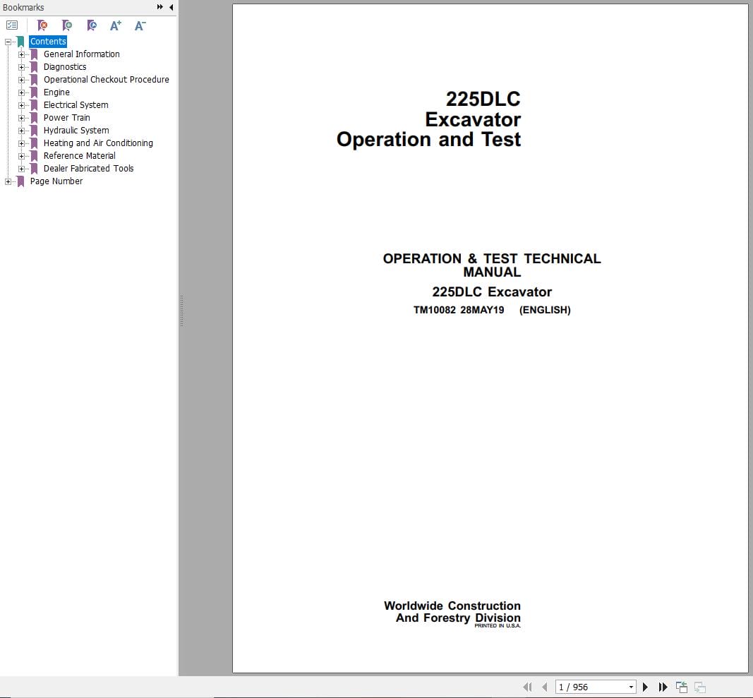Select the Contents bookmark
Viewport: 753px width, 698px height.
tap(48, 42)
